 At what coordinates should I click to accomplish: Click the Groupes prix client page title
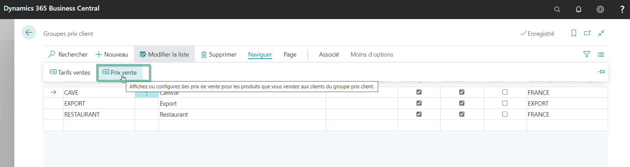[68, 34]
